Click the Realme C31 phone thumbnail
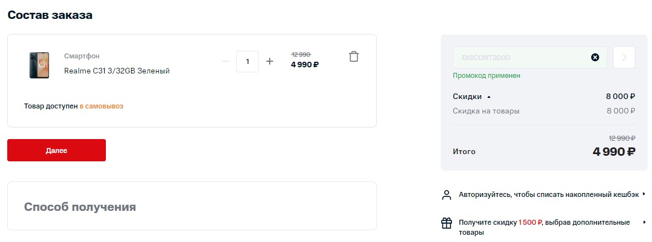 click(x=39, y=65)
